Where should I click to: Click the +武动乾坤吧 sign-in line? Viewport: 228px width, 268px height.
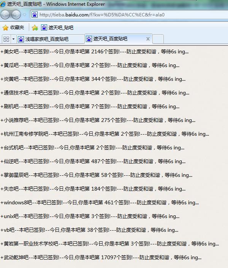pyautogui.click(x=101, y=257)
